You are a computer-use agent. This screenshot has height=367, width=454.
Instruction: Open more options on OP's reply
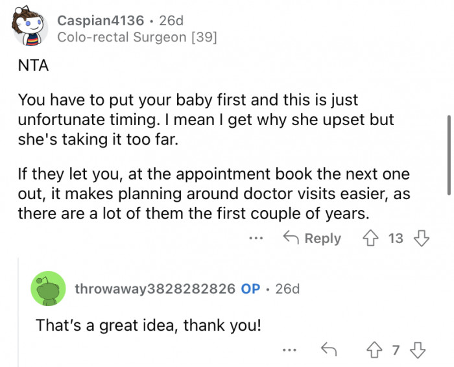[289, 351]
